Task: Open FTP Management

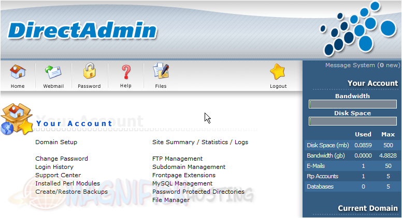Action: coord(177,159)
